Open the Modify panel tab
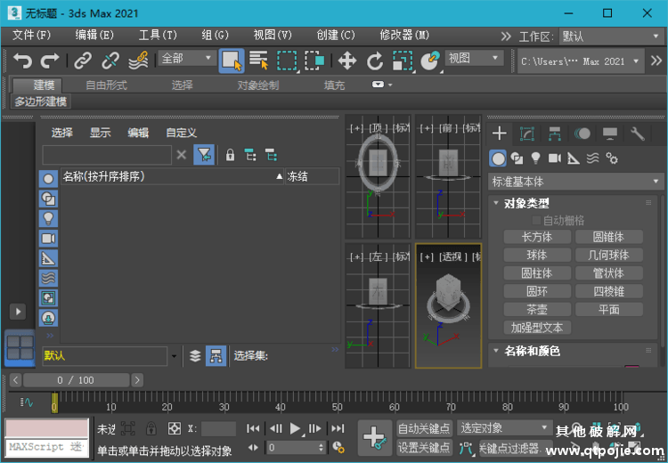668x463 pixels. pyautogui.click(x=527, y=134)
